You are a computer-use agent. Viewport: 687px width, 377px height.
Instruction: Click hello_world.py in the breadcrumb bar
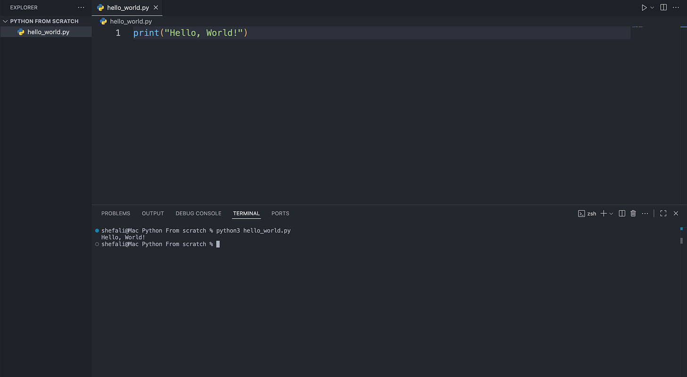[x=131, y=21]
